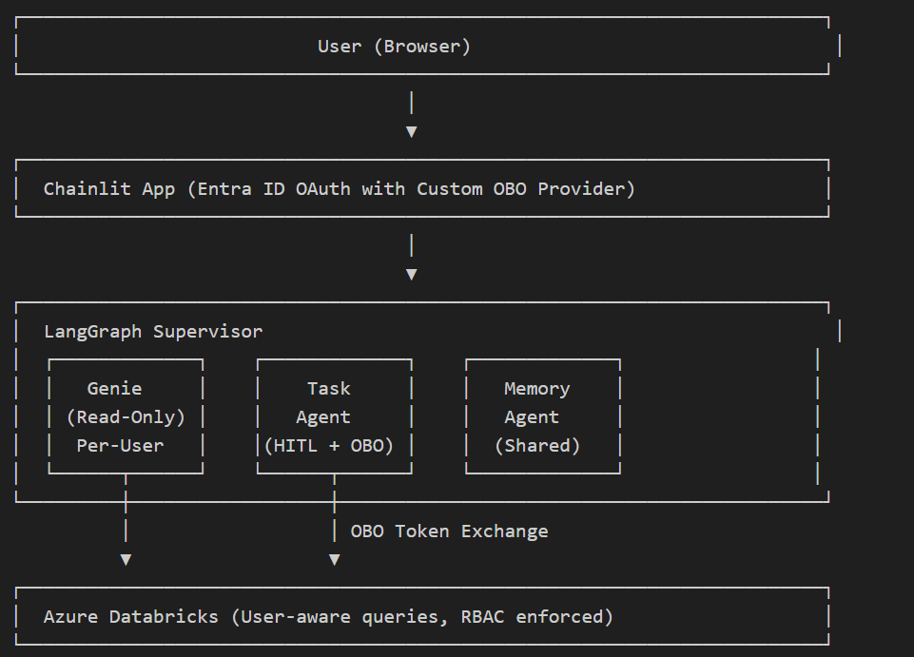914x657 pixels.
Task: Click the down arrowhead beneath the Genie box
Action: [x=126, y=559]
